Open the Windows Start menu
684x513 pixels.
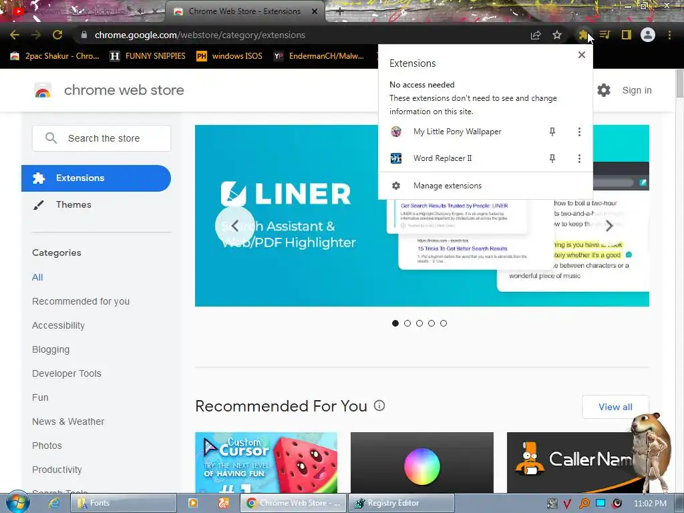click(17, 502)
